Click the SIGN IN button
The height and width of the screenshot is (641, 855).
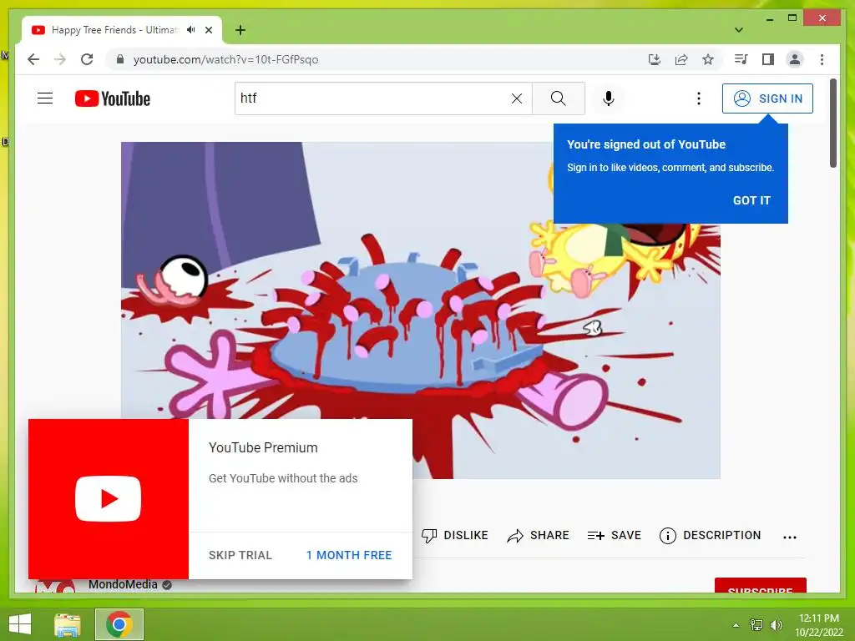coord(767,98)
